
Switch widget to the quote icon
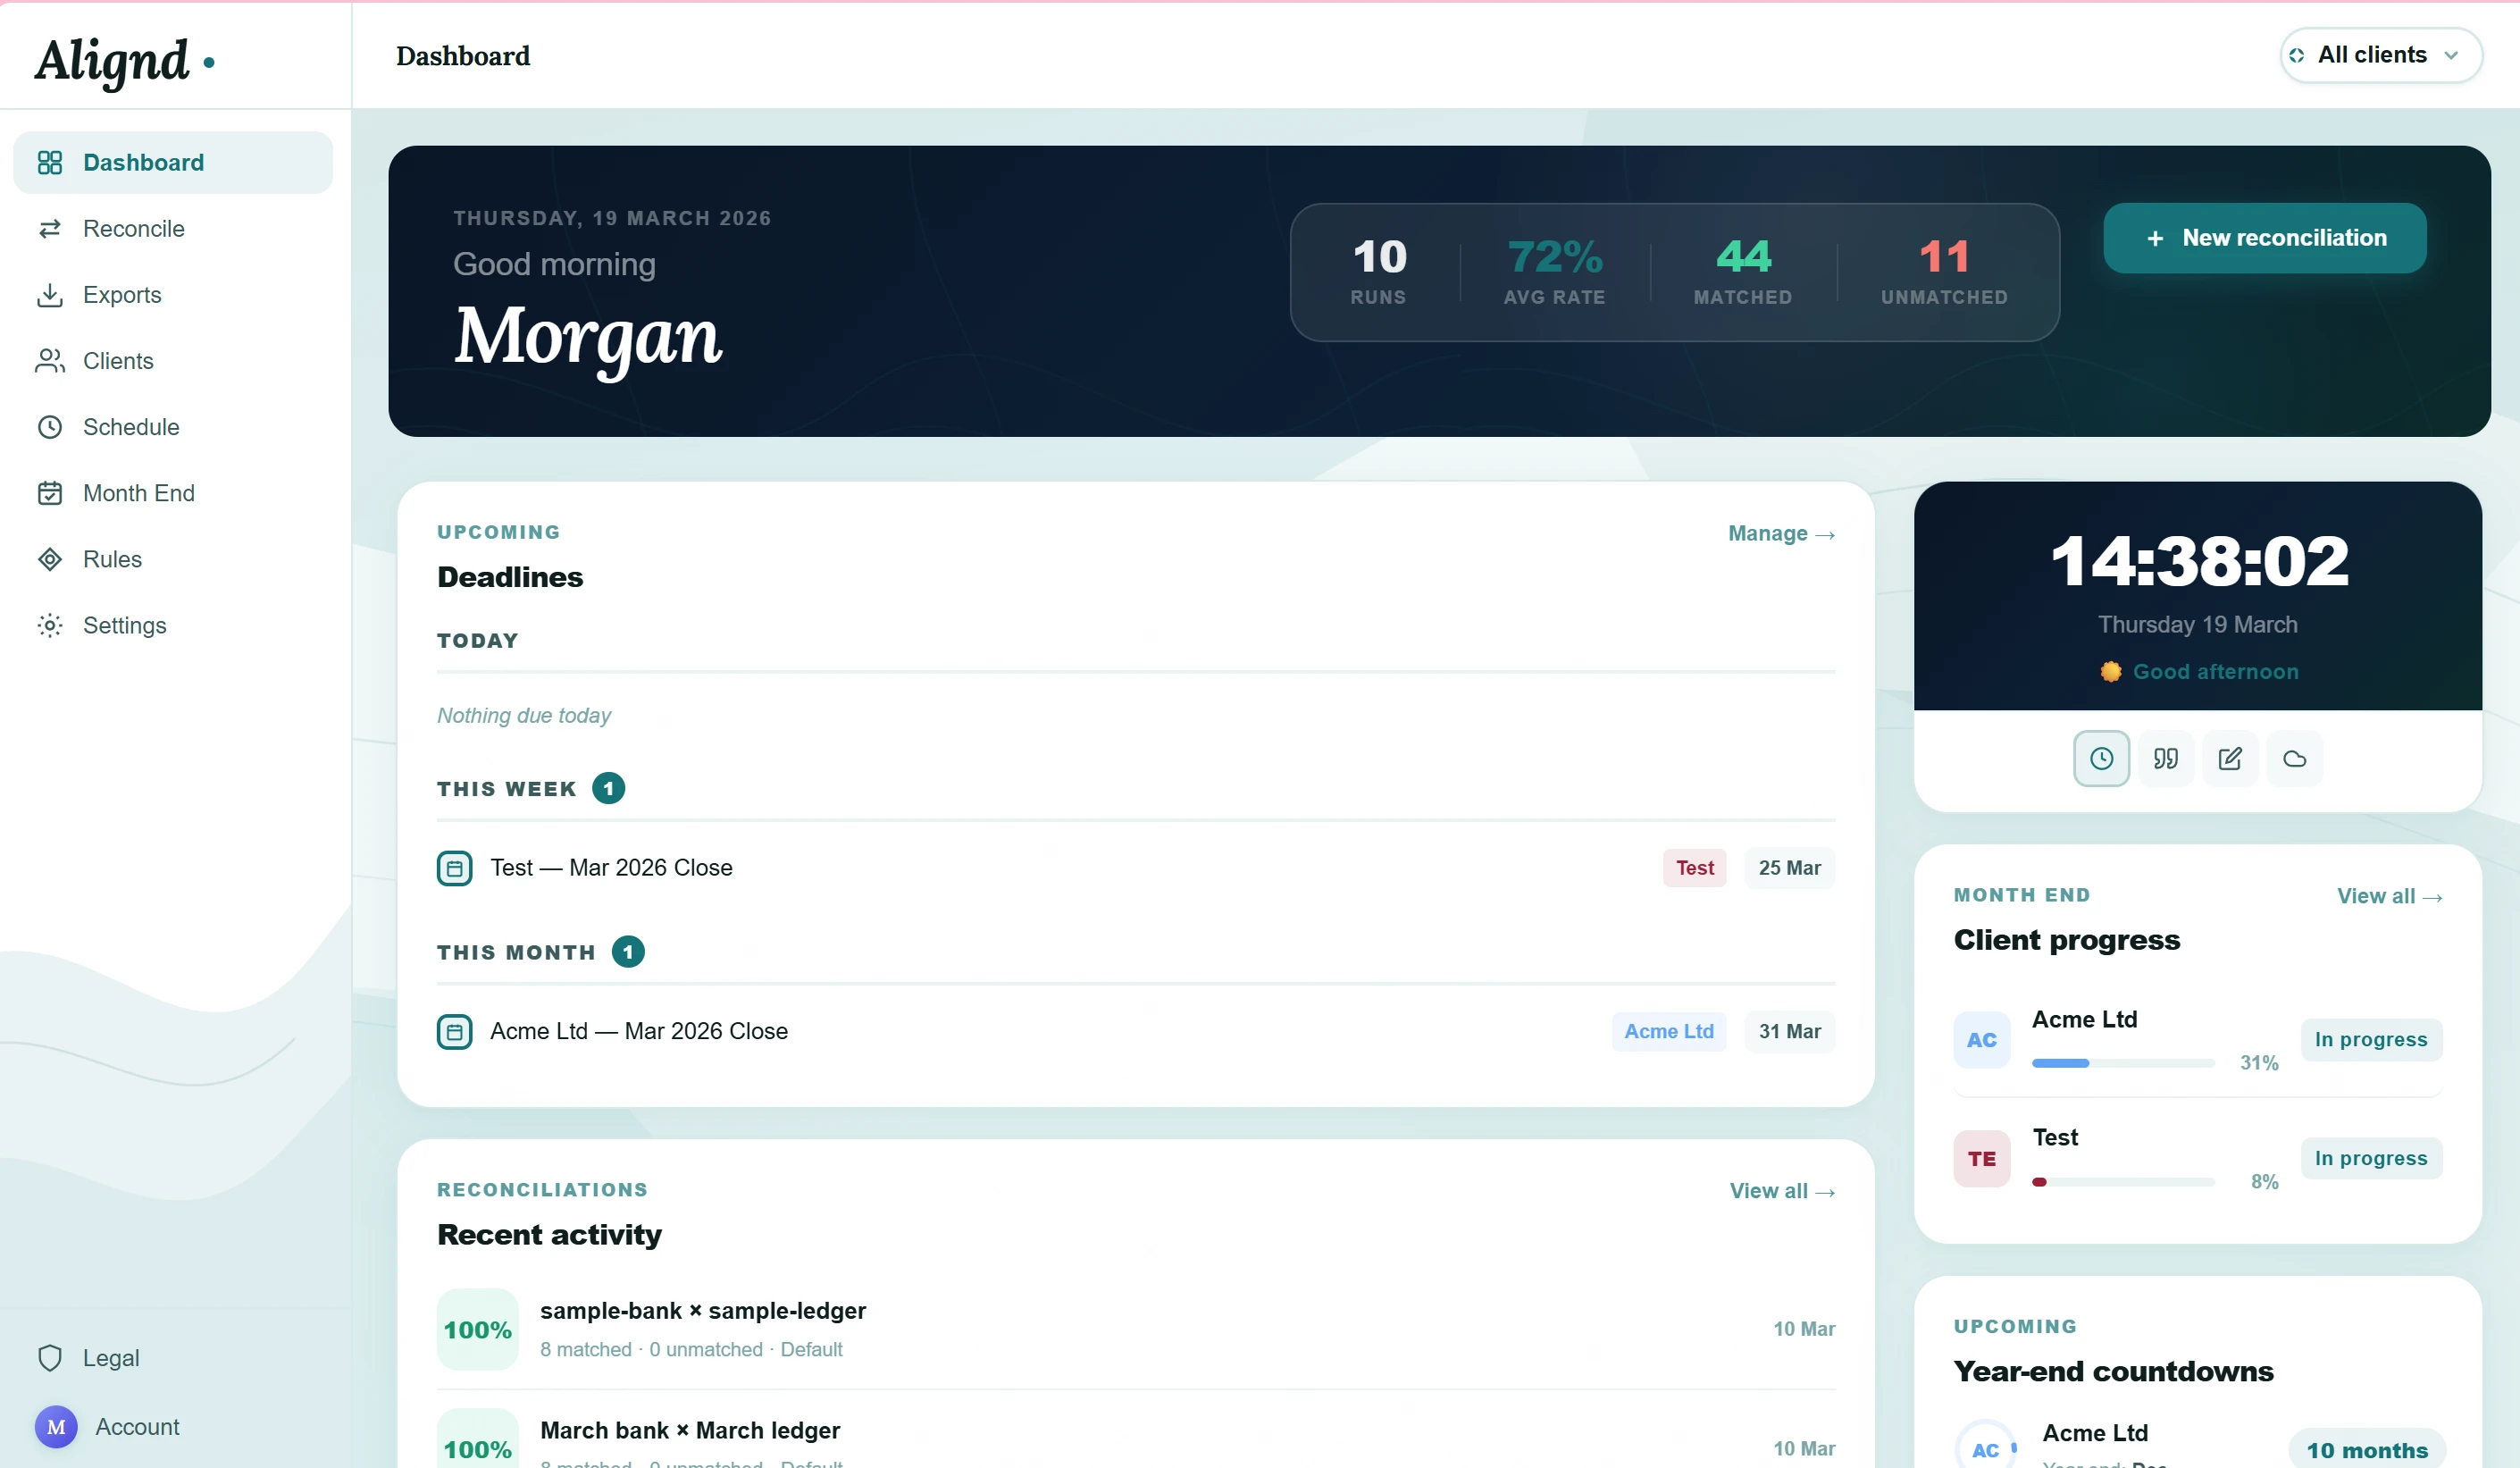2165,758
